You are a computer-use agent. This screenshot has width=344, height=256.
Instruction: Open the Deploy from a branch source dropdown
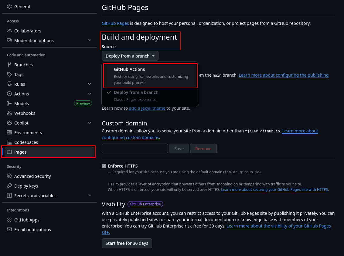point(130,56)
